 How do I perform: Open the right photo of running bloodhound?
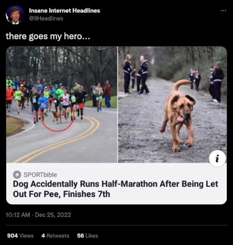coord(172,105)
